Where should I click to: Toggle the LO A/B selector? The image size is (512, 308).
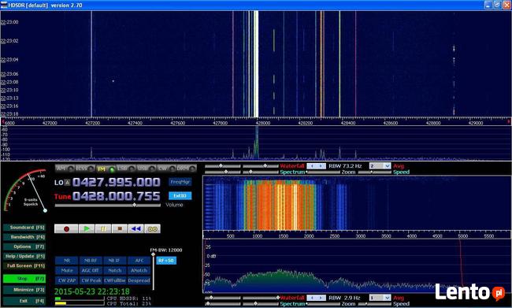[x=67, y=183]
